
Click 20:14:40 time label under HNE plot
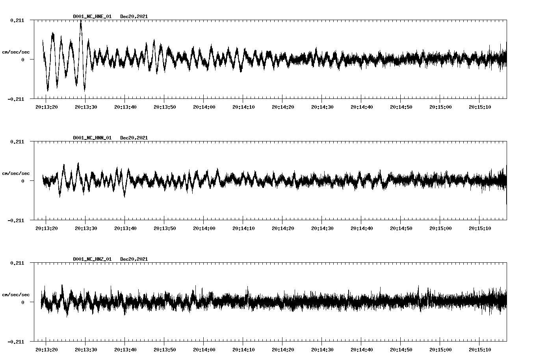362,107
